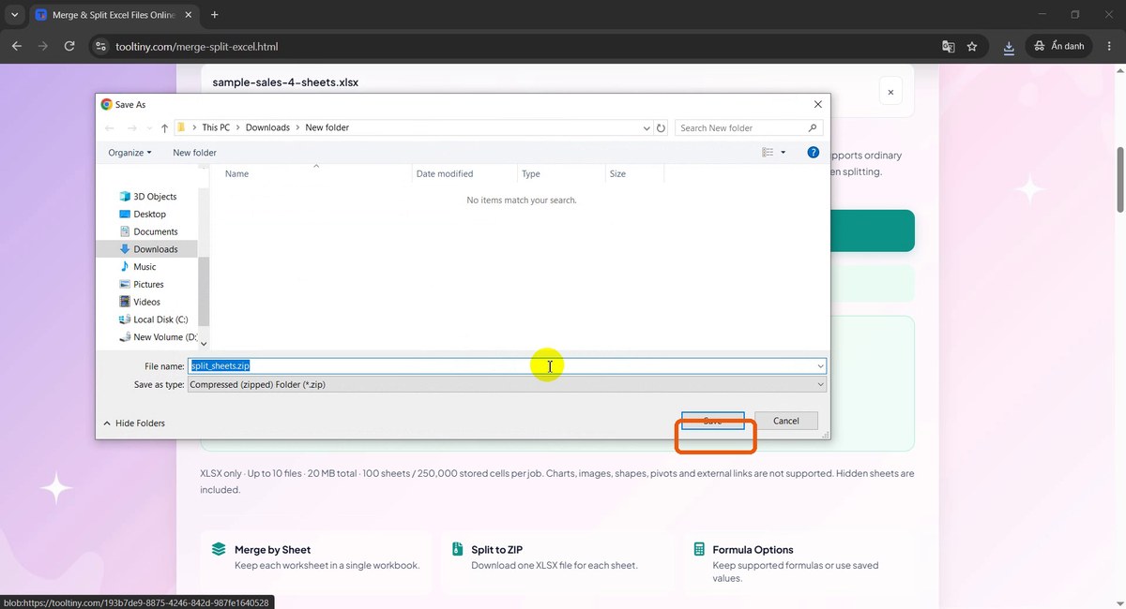
Task: Open Chrome's three-dot menu
Action: 1110,46
